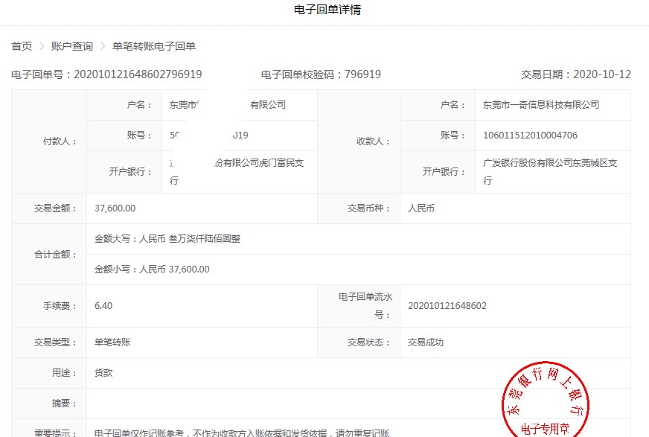Click the breadcrumb chevron after 首页
This screenshot has height=437, width=649.
pyautogui.click(x=42, y=46)
